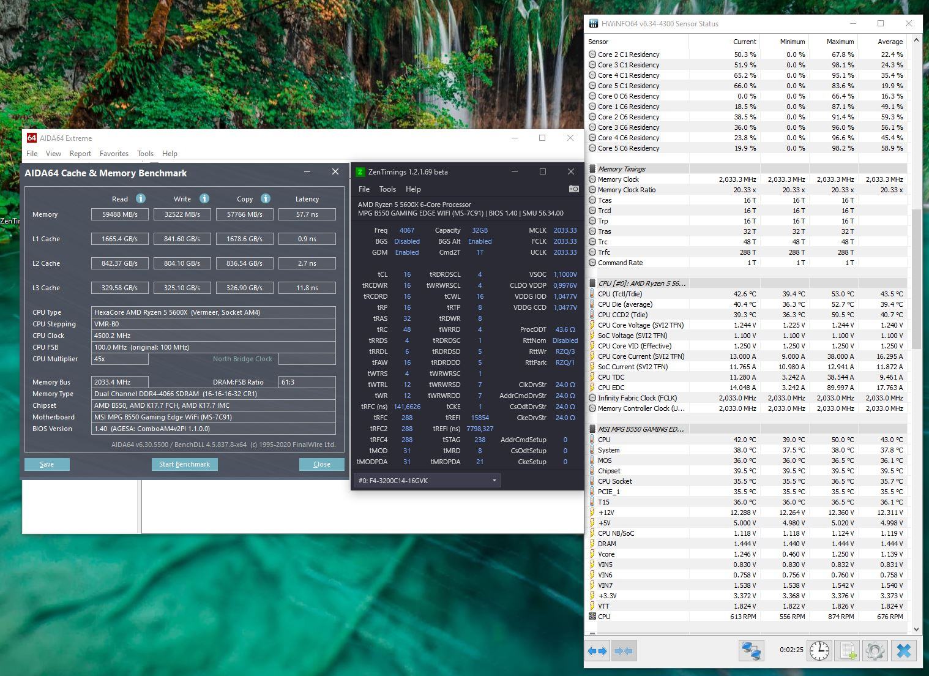The height and width of the screenshot is (676, 929).
Task: Click the HWiNFO64 title bar app icon
Action: 593,24
